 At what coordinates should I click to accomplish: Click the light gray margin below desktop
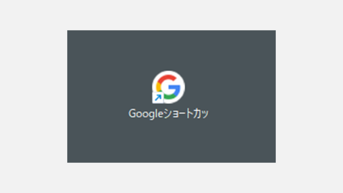coord(171,178)
